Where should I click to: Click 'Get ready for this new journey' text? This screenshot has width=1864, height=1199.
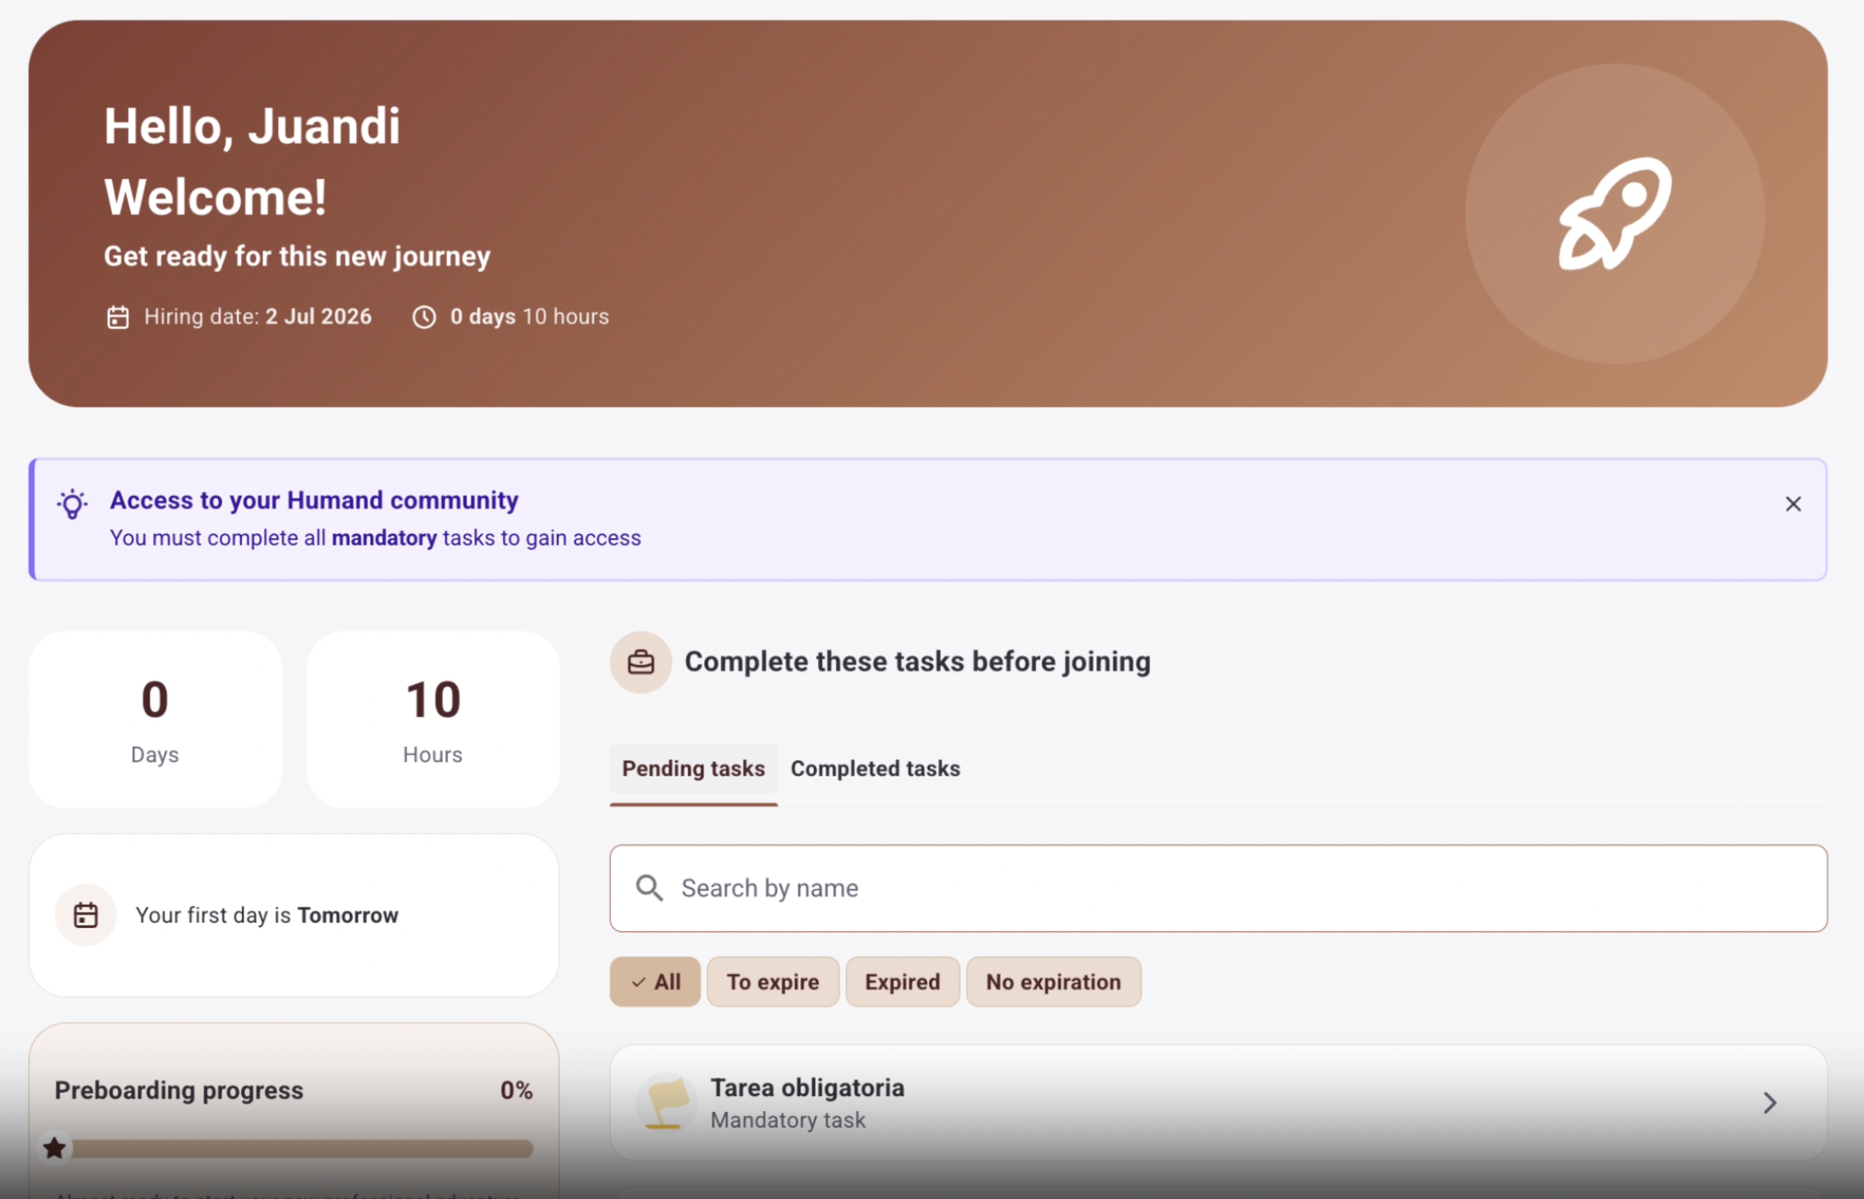[297, 256]
